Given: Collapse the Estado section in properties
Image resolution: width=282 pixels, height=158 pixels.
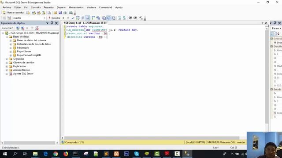Looking at the screenshot, I should [x=271, y=90].
